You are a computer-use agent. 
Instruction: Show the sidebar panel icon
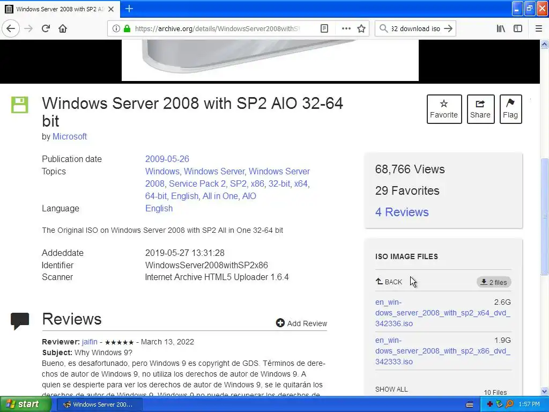tap(518, 28)
